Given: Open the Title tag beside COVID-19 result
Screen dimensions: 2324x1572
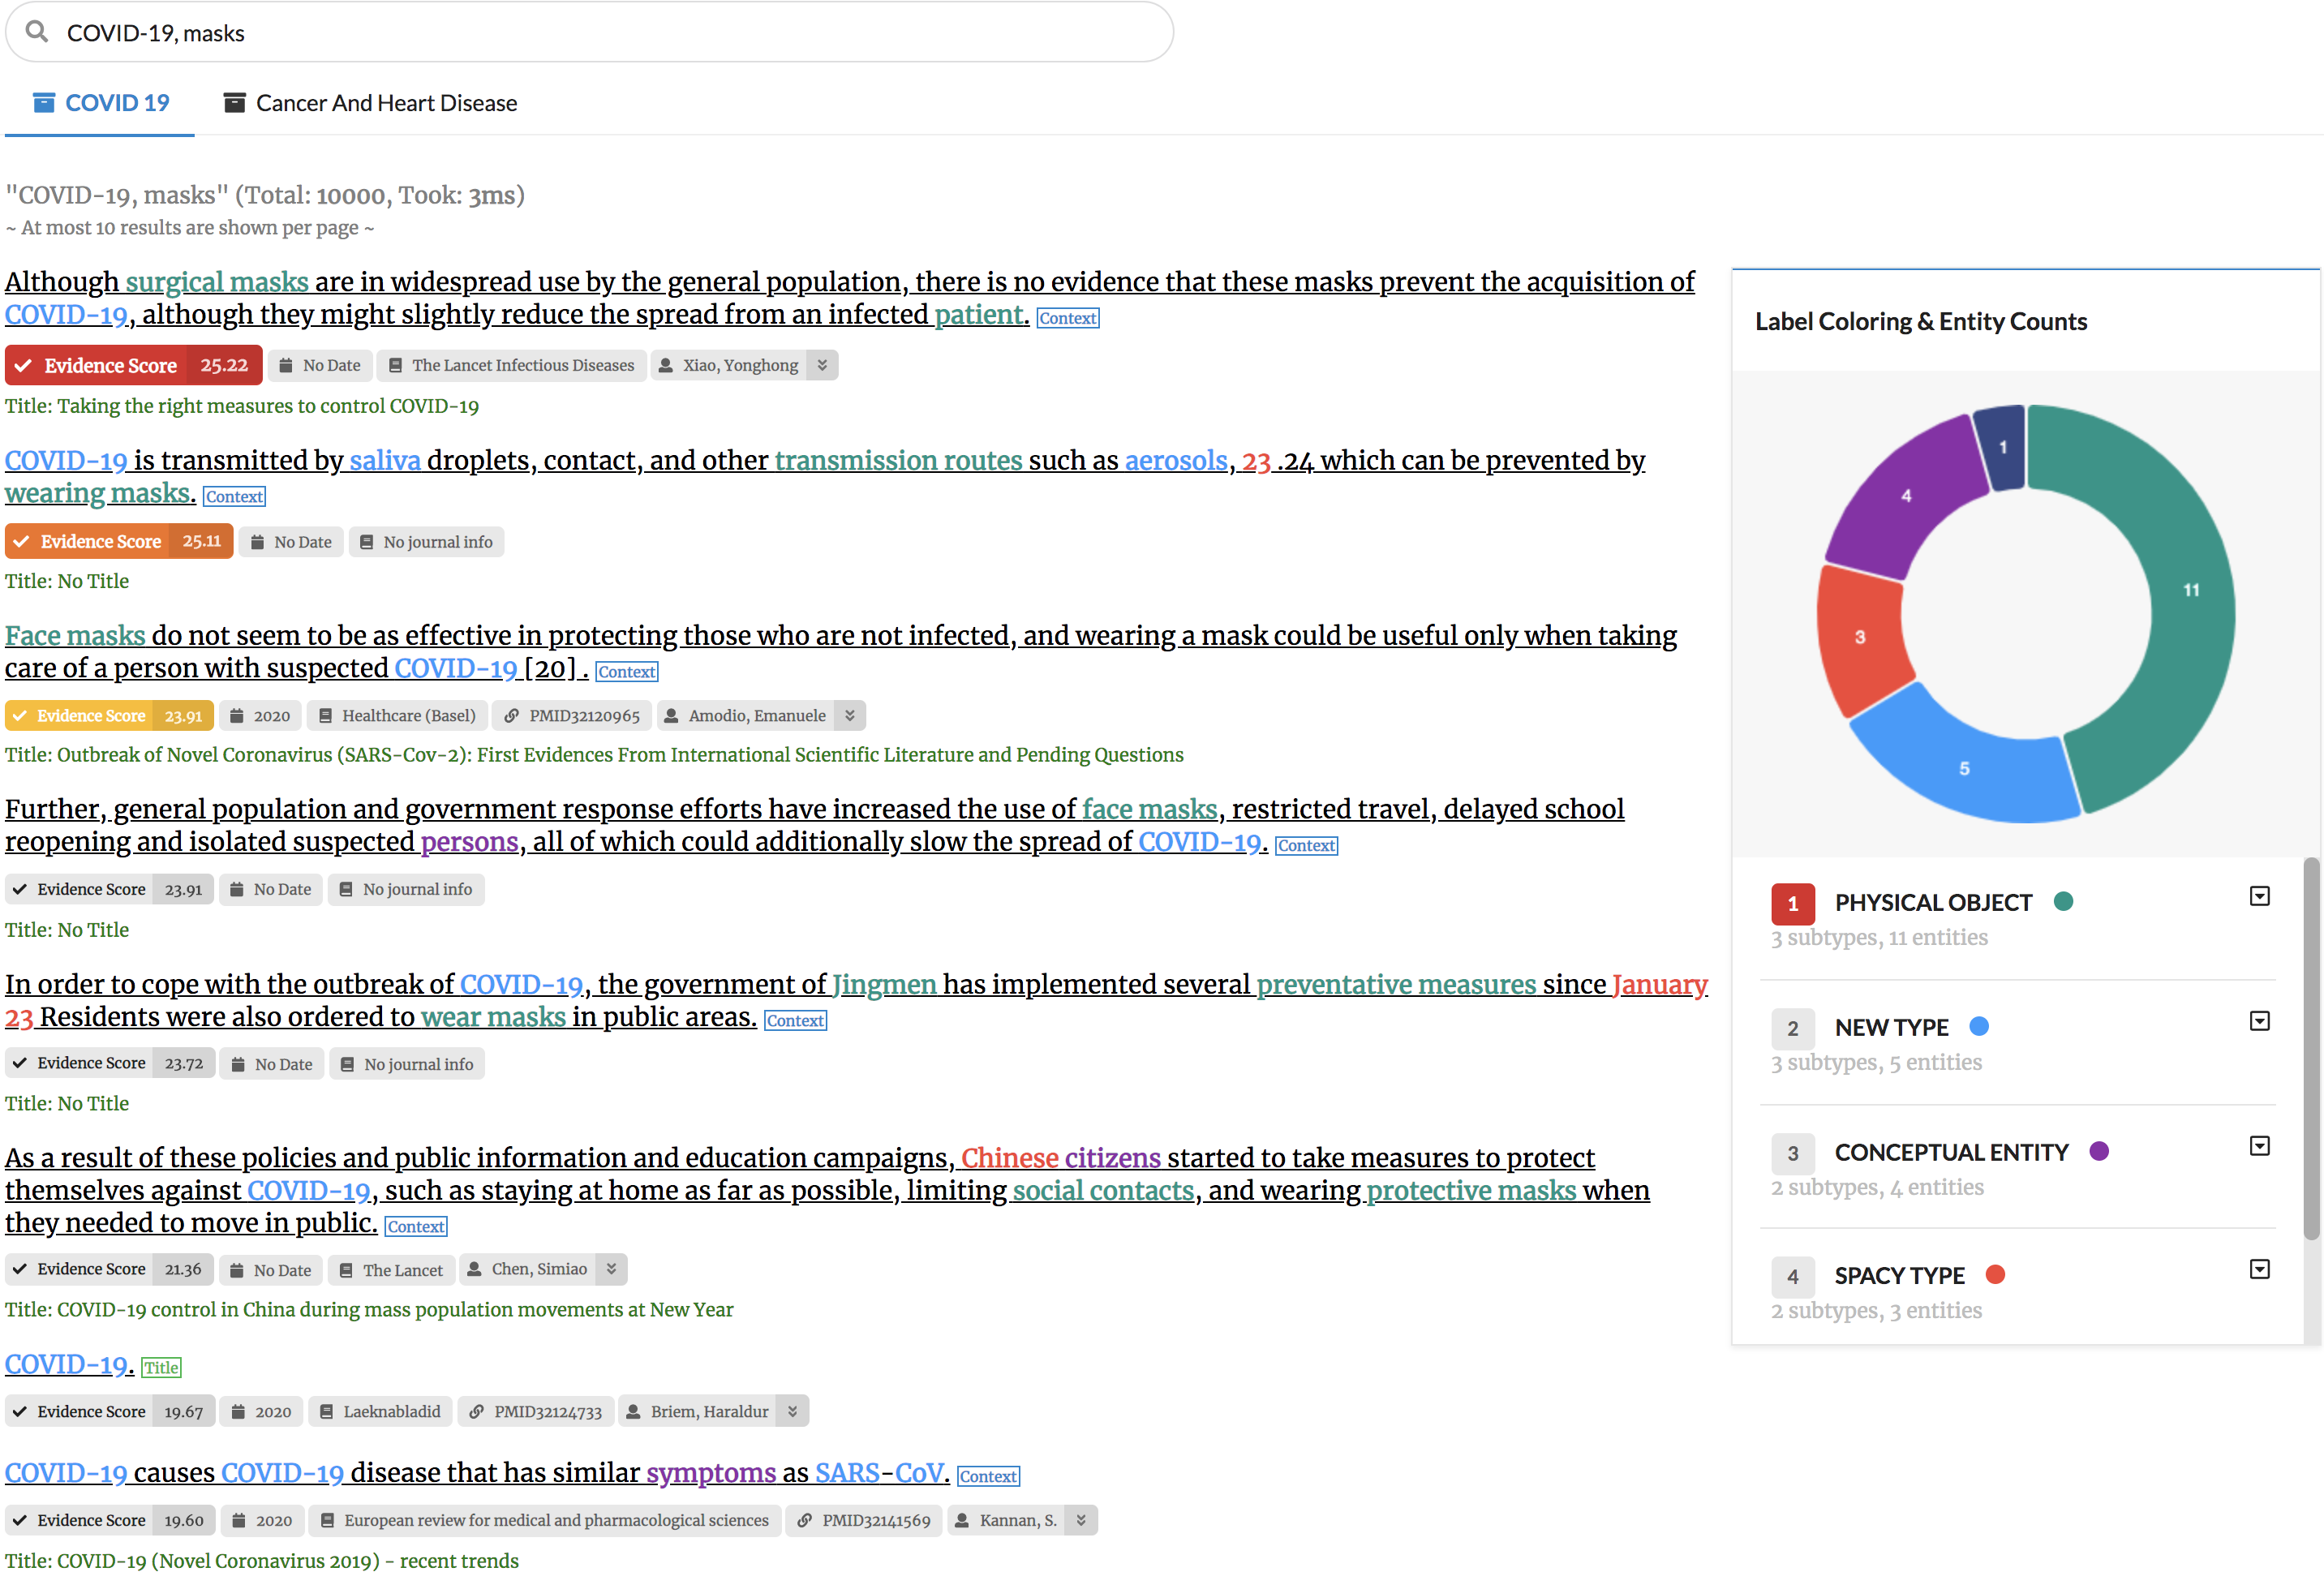Looking at the screenshot, I should (161, 1368).
